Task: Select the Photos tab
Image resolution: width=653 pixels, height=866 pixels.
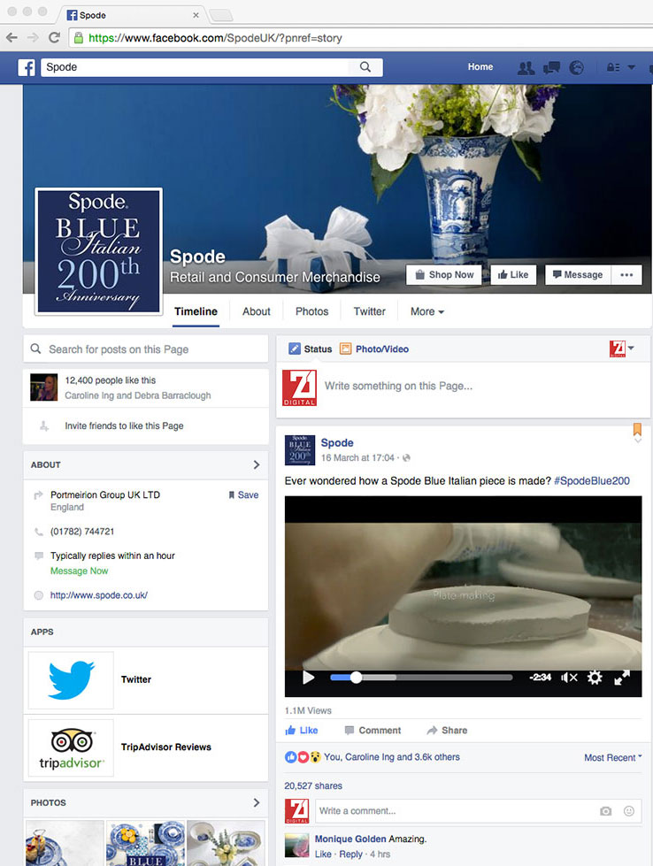Action: [311, 311]
